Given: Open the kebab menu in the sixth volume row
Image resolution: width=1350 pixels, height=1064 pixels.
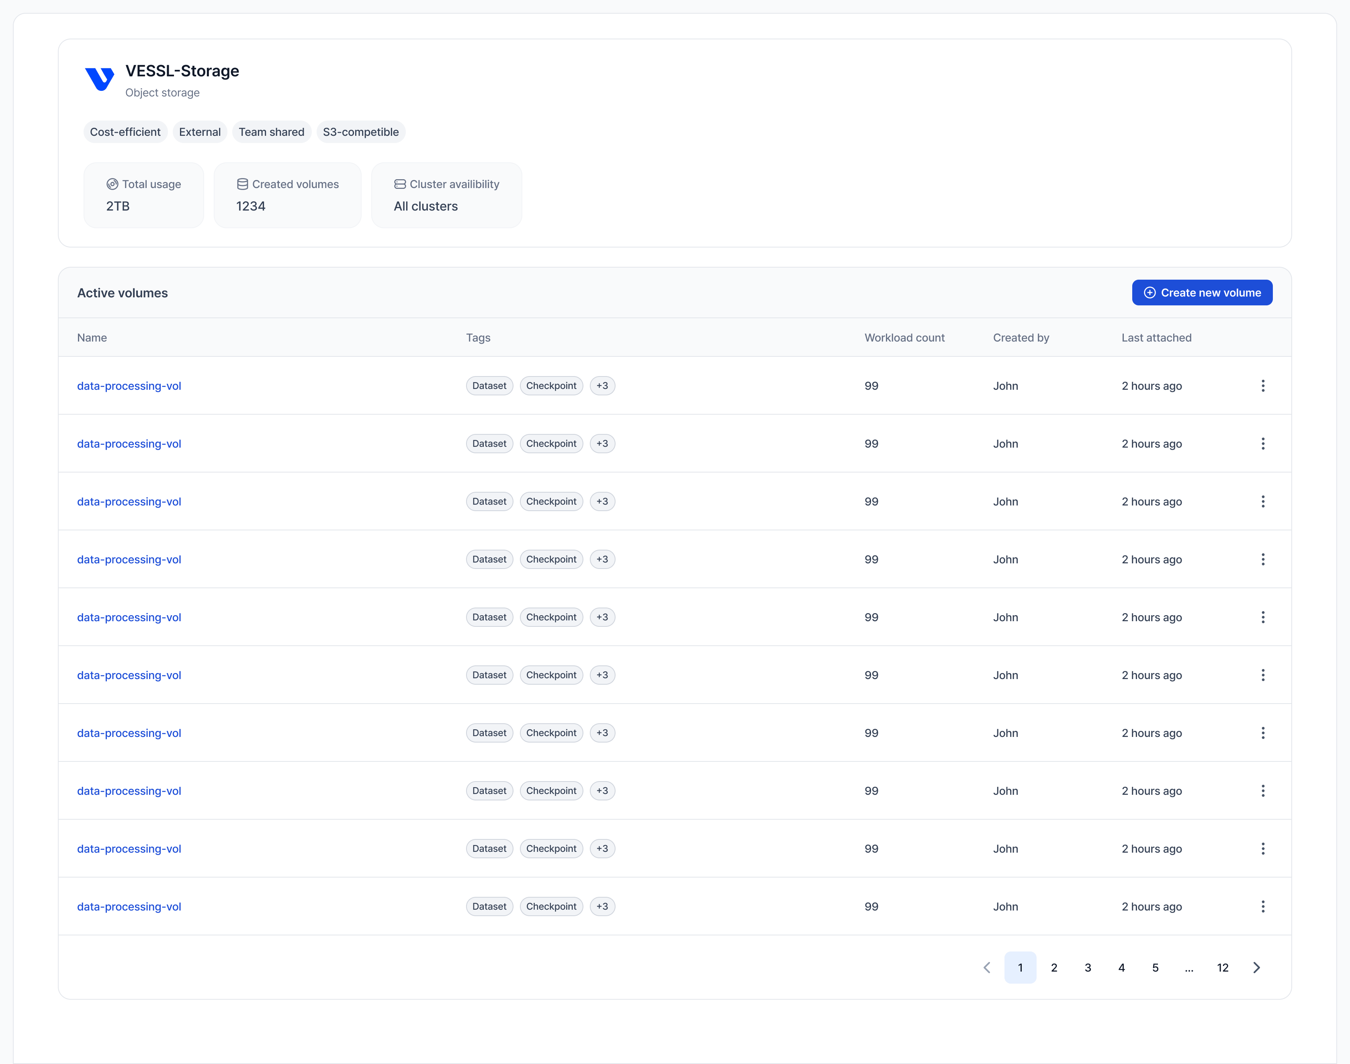Looking at the screenshot, I should click(1263, 675).
